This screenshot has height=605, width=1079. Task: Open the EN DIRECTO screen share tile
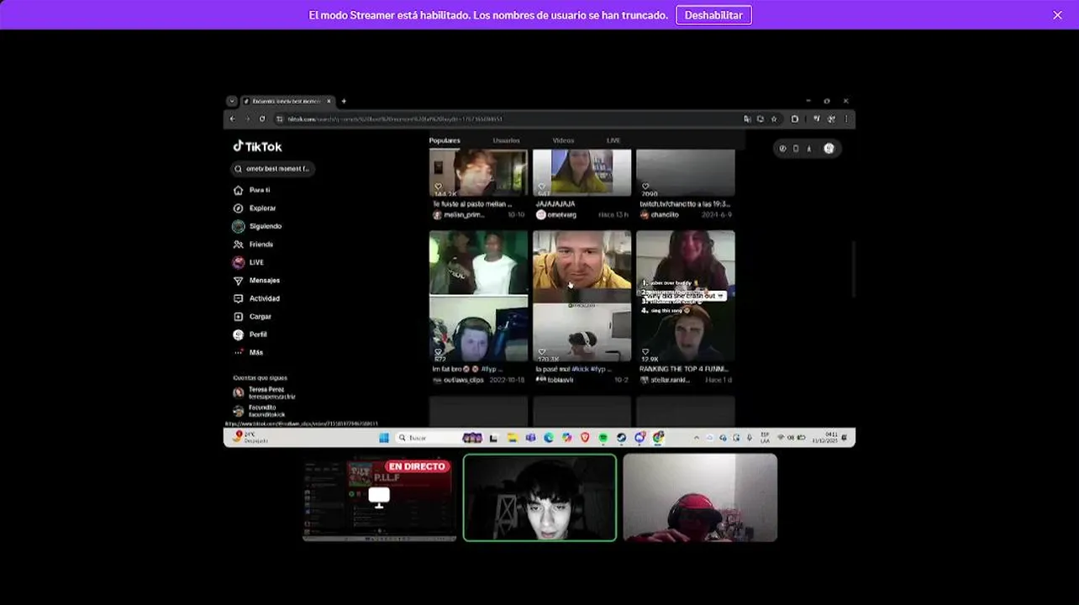click(379, 497)
